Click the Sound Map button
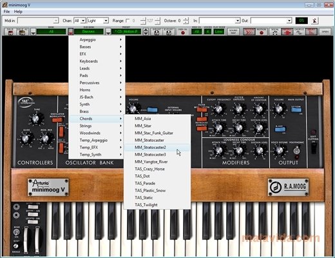This screenshot has height=258, width=335. tap(233, 32)
